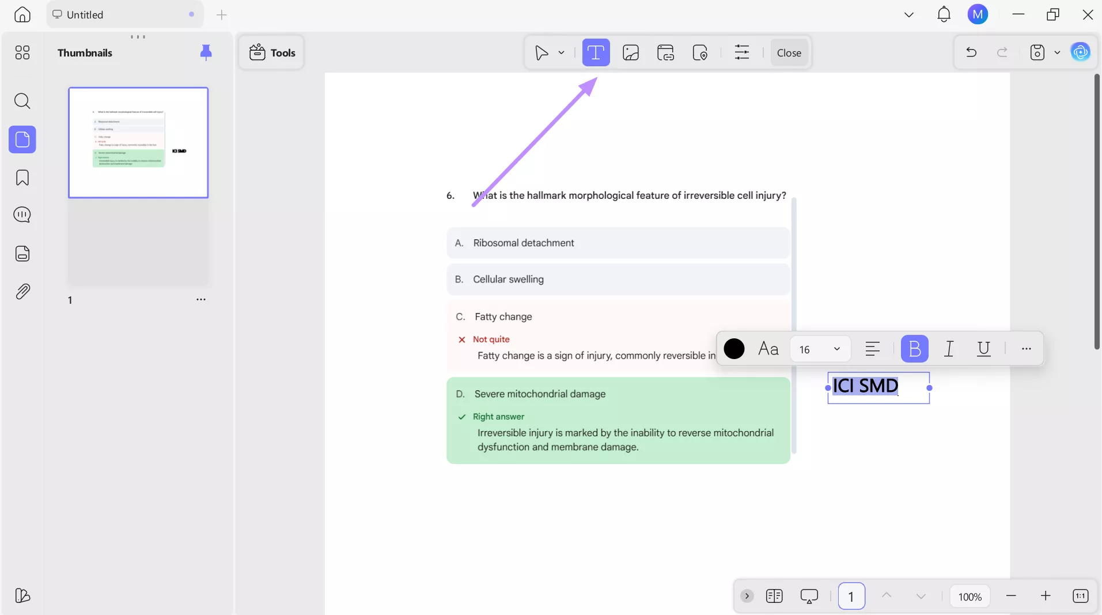The height and width of the screenshot is (615, 1102).
Task: Select the web link element tool
Action: 665,52
